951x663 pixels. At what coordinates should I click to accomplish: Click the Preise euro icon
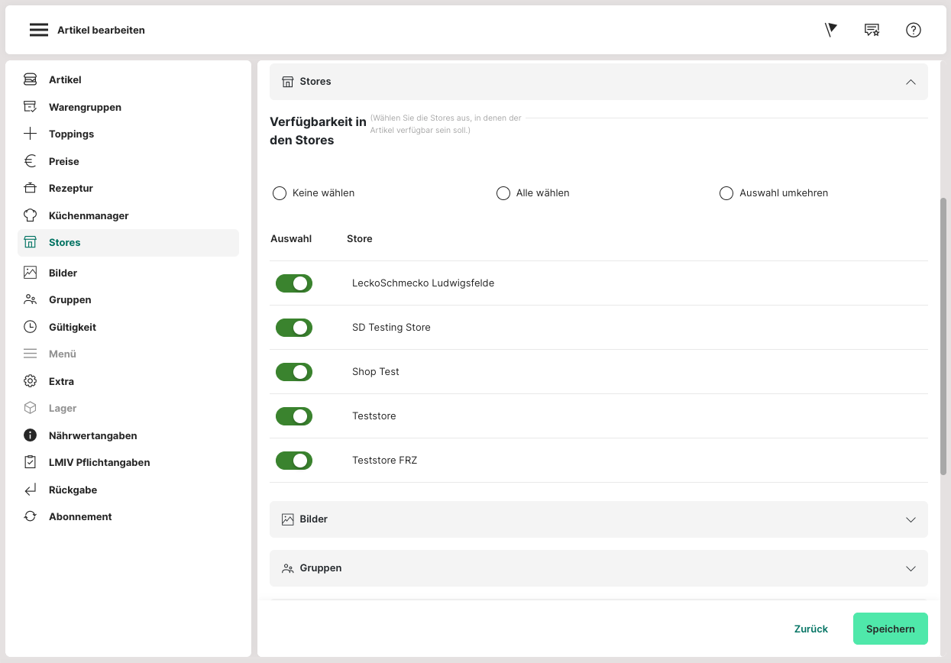pyautogui.click(x=30, y=161)
